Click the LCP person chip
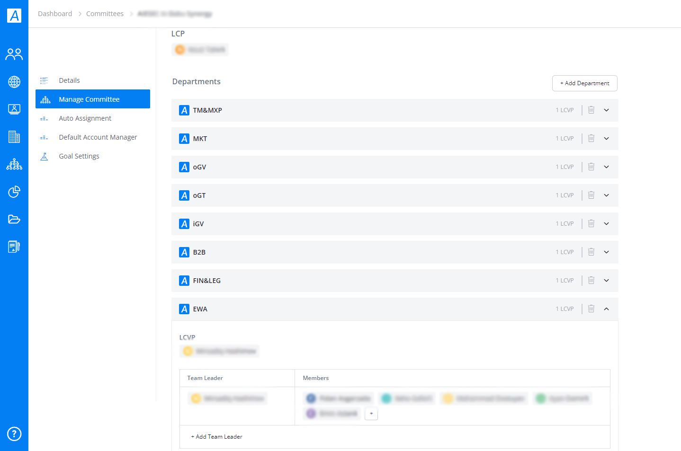 [200, 50]
